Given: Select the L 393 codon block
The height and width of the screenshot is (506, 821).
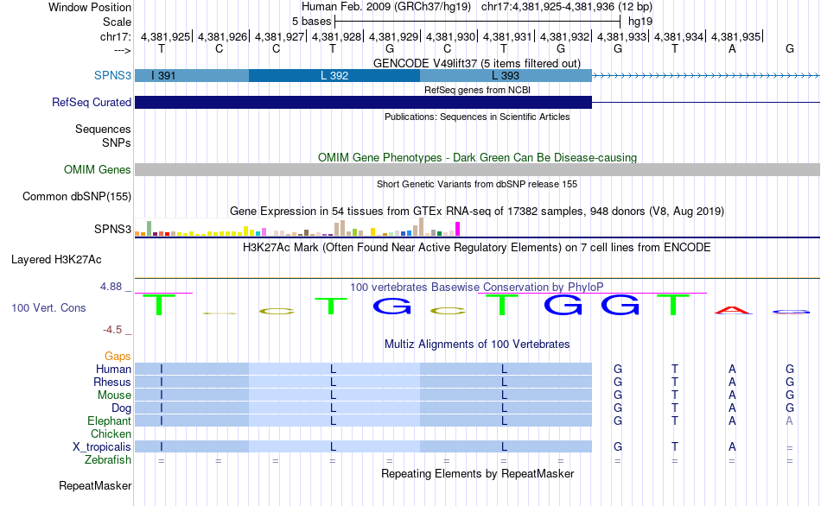Looking at the screenshot, I should pos(506,75).
